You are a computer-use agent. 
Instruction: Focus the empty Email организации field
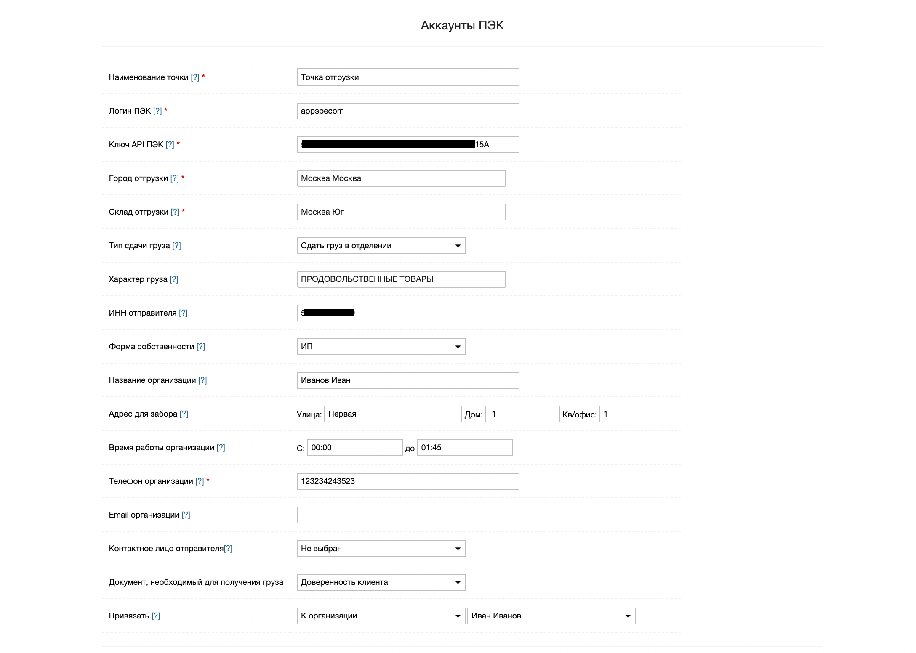pos(408,515)
